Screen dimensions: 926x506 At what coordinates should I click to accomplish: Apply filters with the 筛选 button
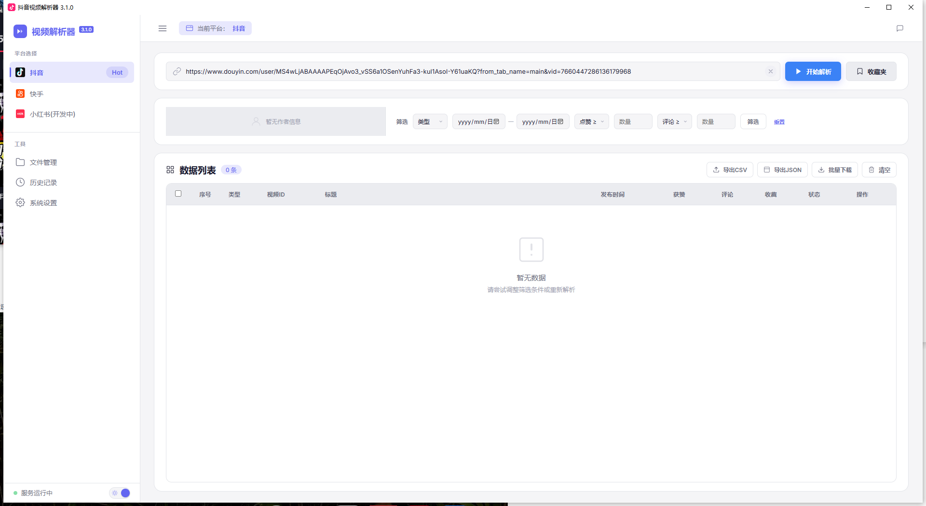(753, 121)
